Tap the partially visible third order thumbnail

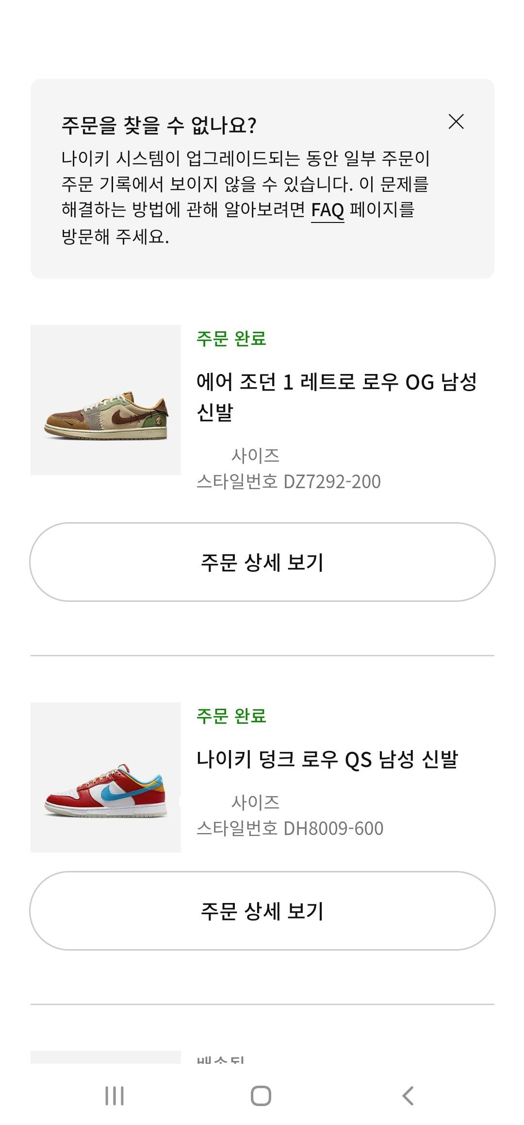coord(106,1057)
